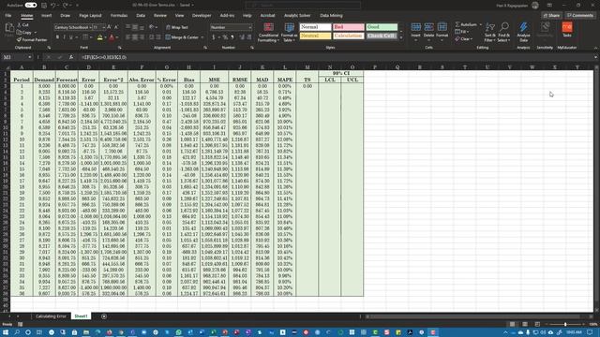
Task: Expand the cell styles gallery
Action: coord(401,37)
